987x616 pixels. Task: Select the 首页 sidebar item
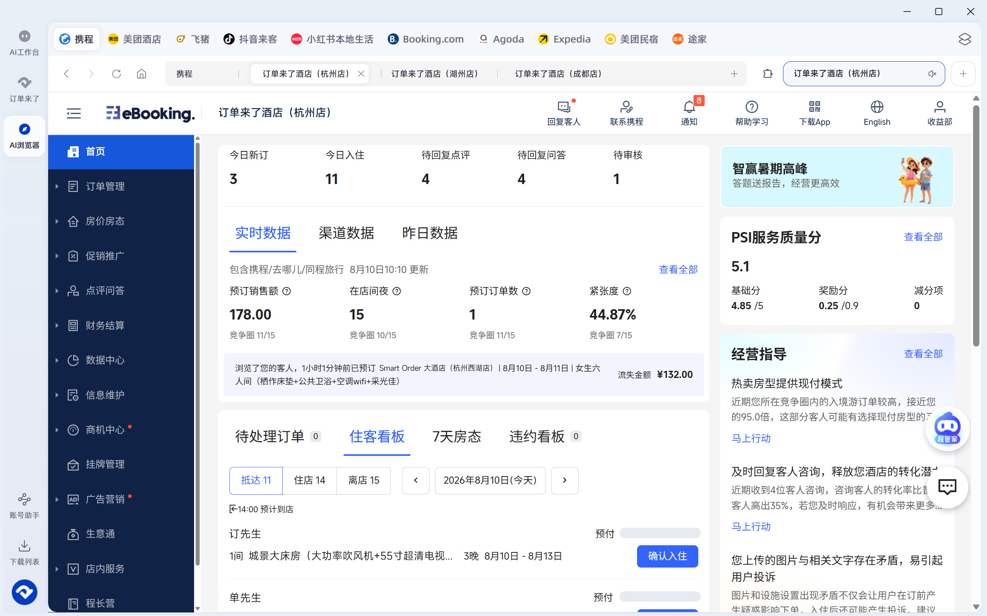[x=121, y=151]
